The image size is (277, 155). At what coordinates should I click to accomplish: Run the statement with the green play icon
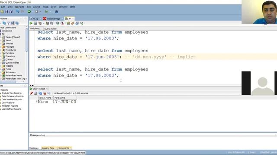[31, 23]
